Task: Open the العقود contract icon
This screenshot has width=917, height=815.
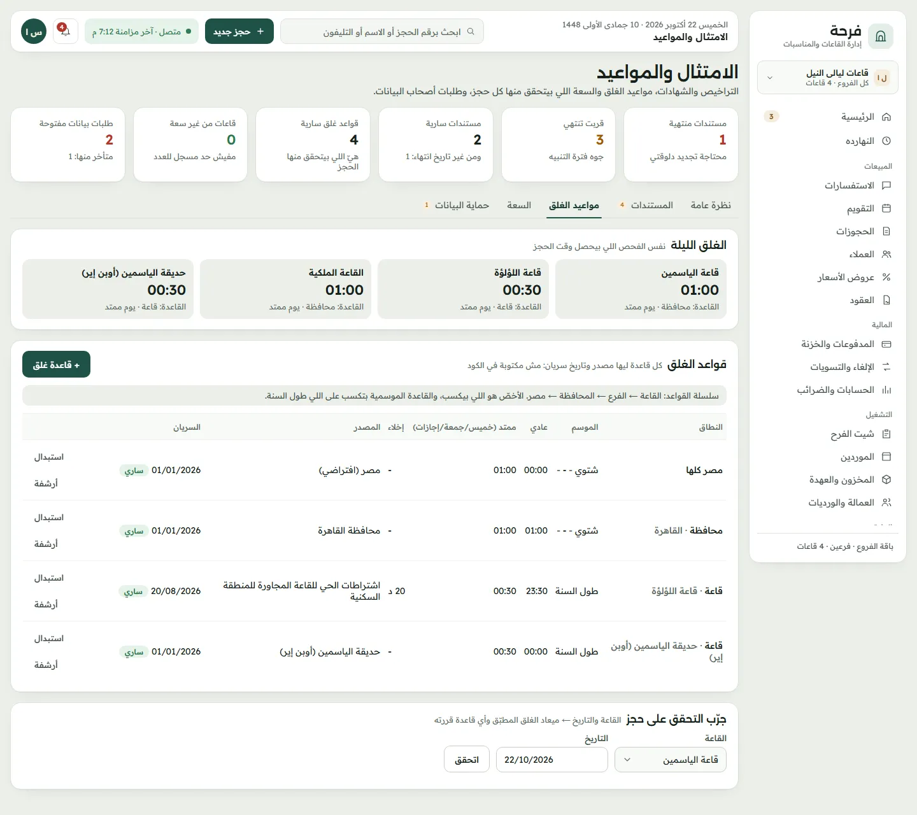Action: (886, 301)
